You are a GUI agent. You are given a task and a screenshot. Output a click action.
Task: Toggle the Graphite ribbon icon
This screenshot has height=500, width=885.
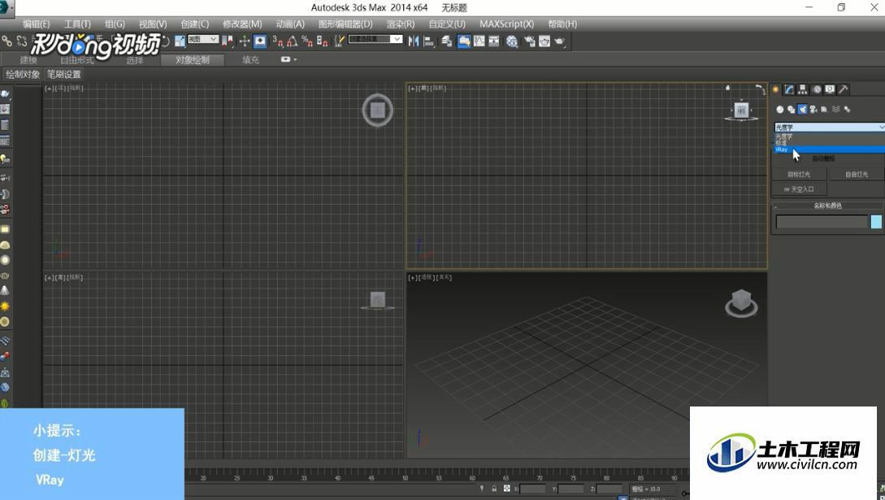[x=464, y=41]
